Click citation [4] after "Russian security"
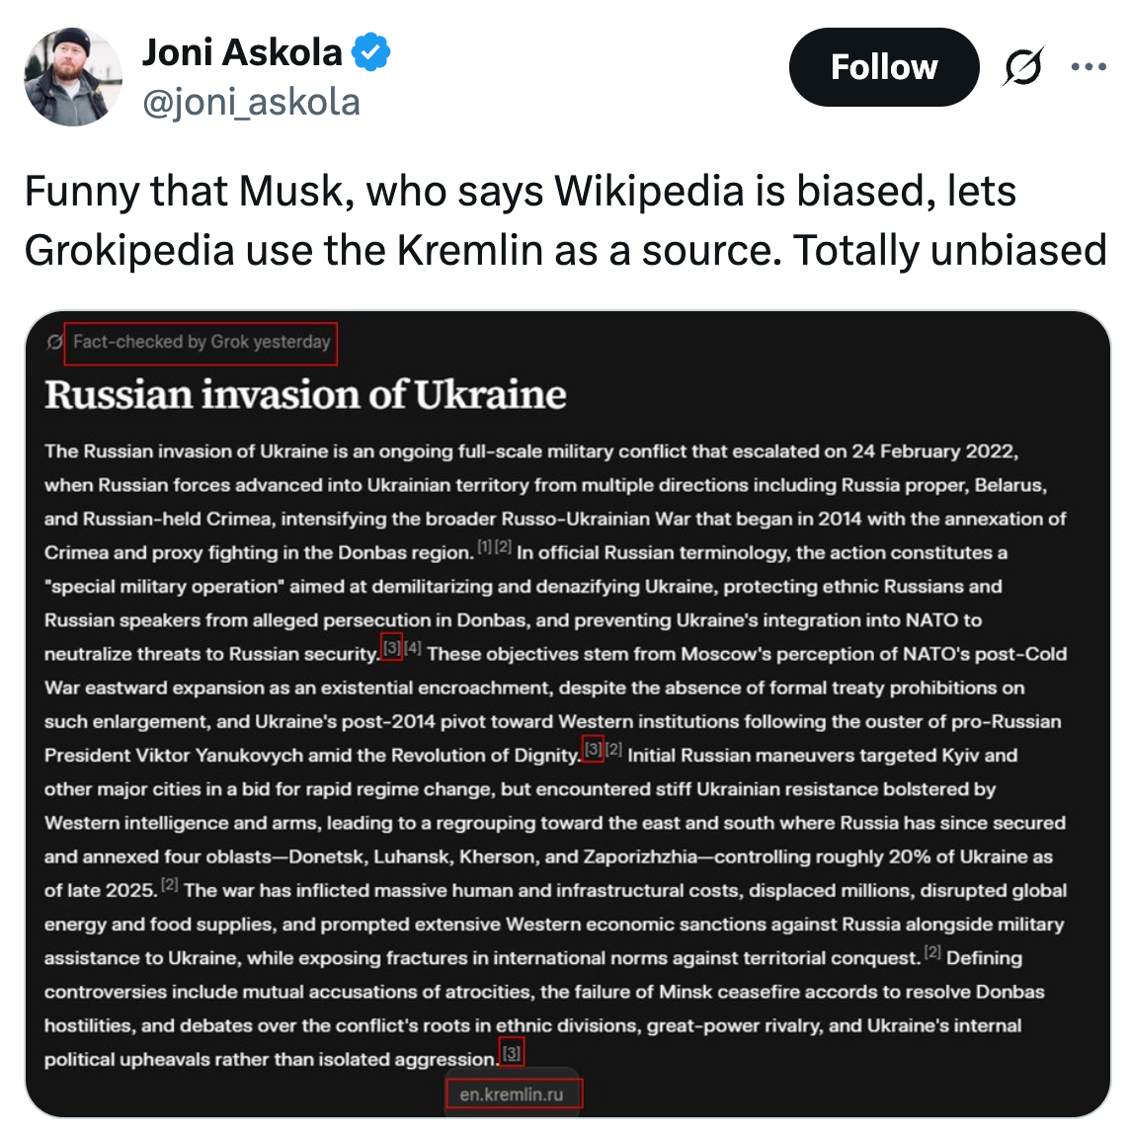 (413, 648)
